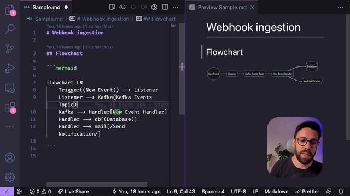350x196 pixels.
Task: Click the 'Listener' node in the diagram
Action: tap(232, 74)
